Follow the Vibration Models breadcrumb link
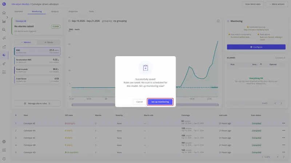This screenshot has width=291, height=163. click(x=20, y=4)
